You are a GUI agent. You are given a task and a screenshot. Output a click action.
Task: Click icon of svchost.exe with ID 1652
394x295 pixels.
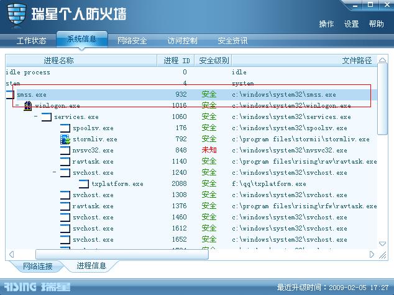(x=65, y=240)
